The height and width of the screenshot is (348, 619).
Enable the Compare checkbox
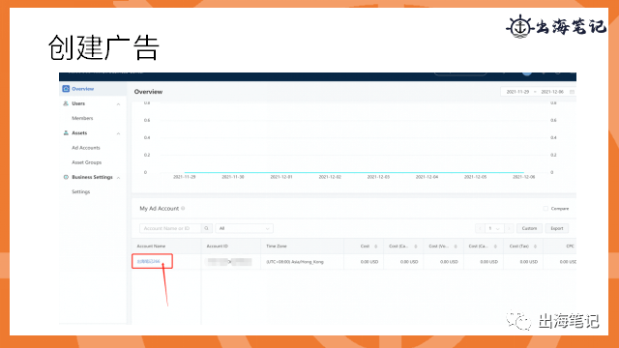(x=545, y=209)
